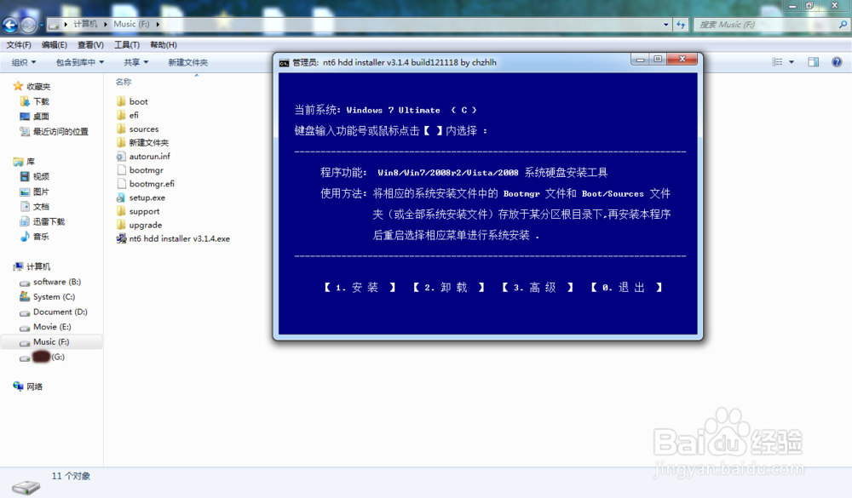Select the autorun.inf file icon
Image resolution: width=852 pixels, height=498 pixels.
coord(121,156)
